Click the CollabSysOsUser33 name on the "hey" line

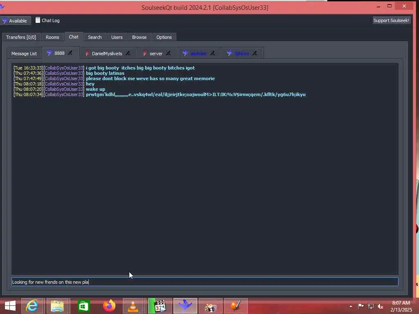(x=64, y=84)
